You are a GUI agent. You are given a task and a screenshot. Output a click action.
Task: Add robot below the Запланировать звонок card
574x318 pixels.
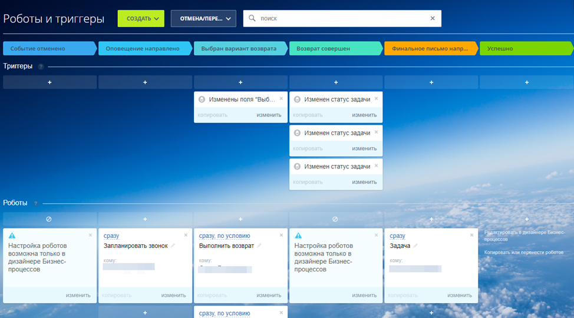145,313
